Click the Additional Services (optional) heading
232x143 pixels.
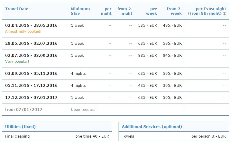pos(152,127)
